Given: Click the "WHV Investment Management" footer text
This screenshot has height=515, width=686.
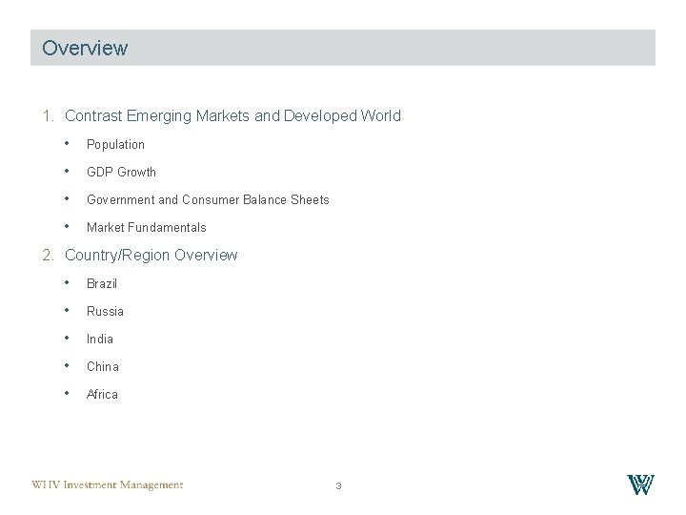Looking at the screenshot, I should [107, 485].
